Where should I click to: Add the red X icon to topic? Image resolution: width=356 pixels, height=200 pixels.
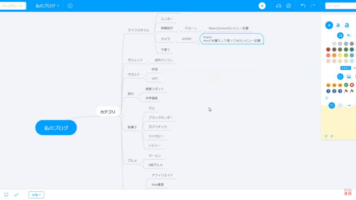click(352, 85)
